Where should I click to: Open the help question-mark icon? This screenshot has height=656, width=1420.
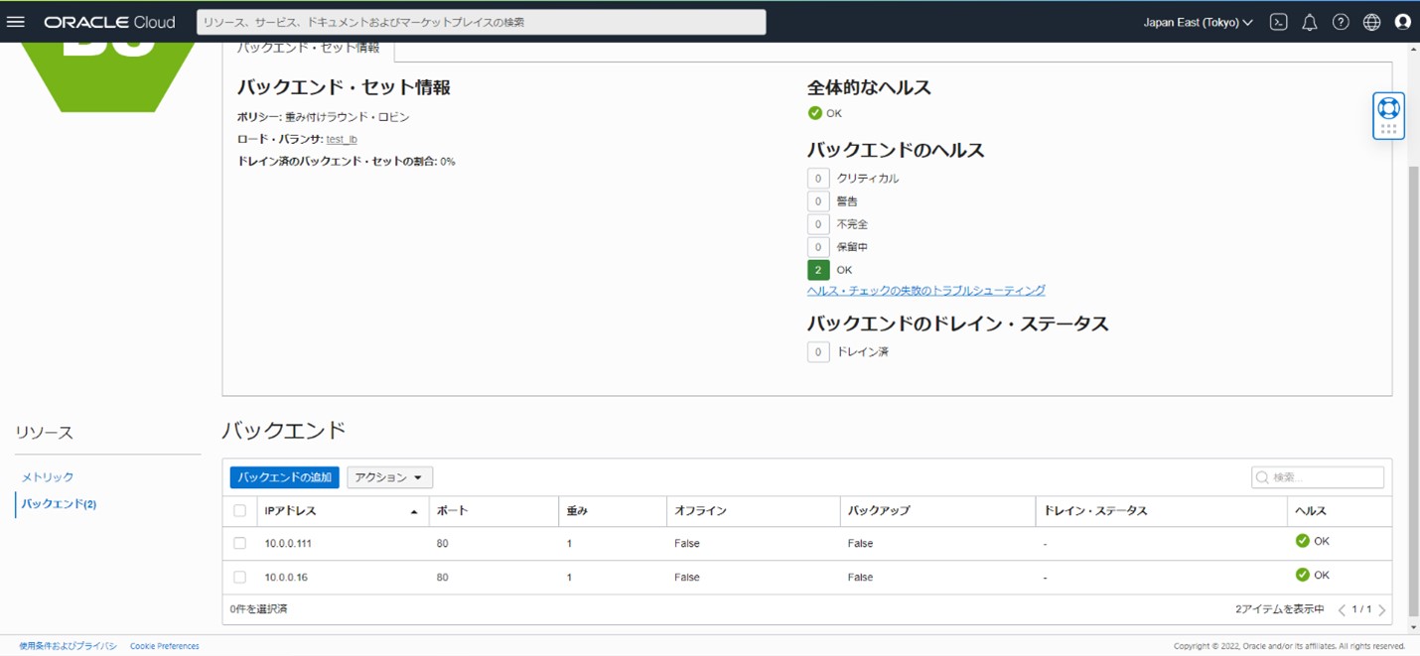(1341, 22)
